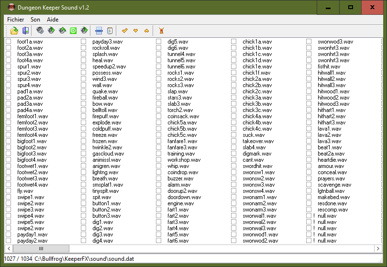Tick the fly.wav checkbox
The image size is (387, 267).
(9, 191)
